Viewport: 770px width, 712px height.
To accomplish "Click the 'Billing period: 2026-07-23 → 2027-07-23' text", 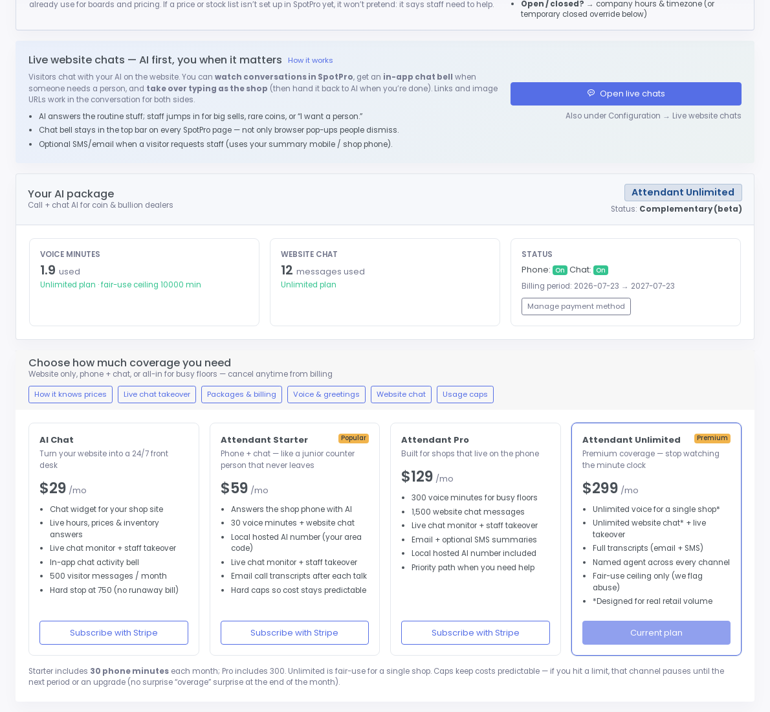I will (598, 286).
